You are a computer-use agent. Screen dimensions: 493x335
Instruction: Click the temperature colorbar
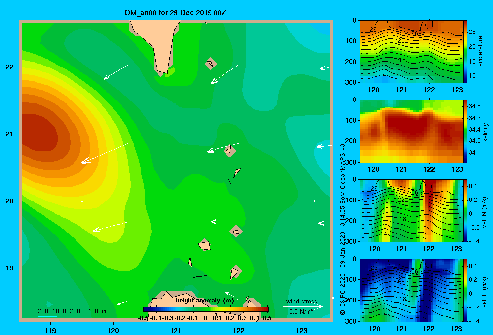coord(465,52)
